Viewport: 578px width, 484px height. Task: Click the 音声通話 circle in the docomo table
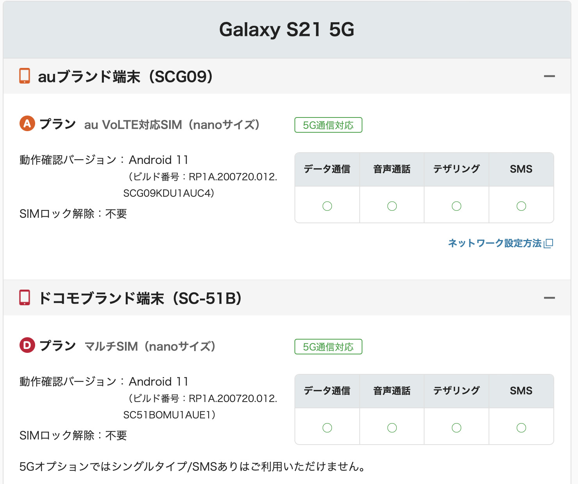click(x=392, y=428)
